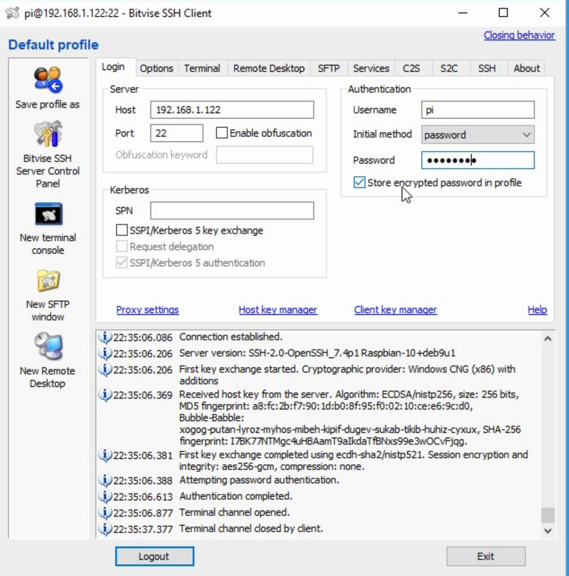
Task: Open New SFTP window icon
Action: (x=48, y=281)
